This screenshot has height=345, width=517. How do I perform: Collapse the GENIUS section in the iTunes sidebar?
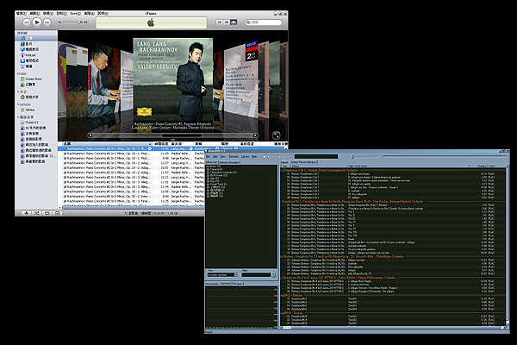(18, 104)
